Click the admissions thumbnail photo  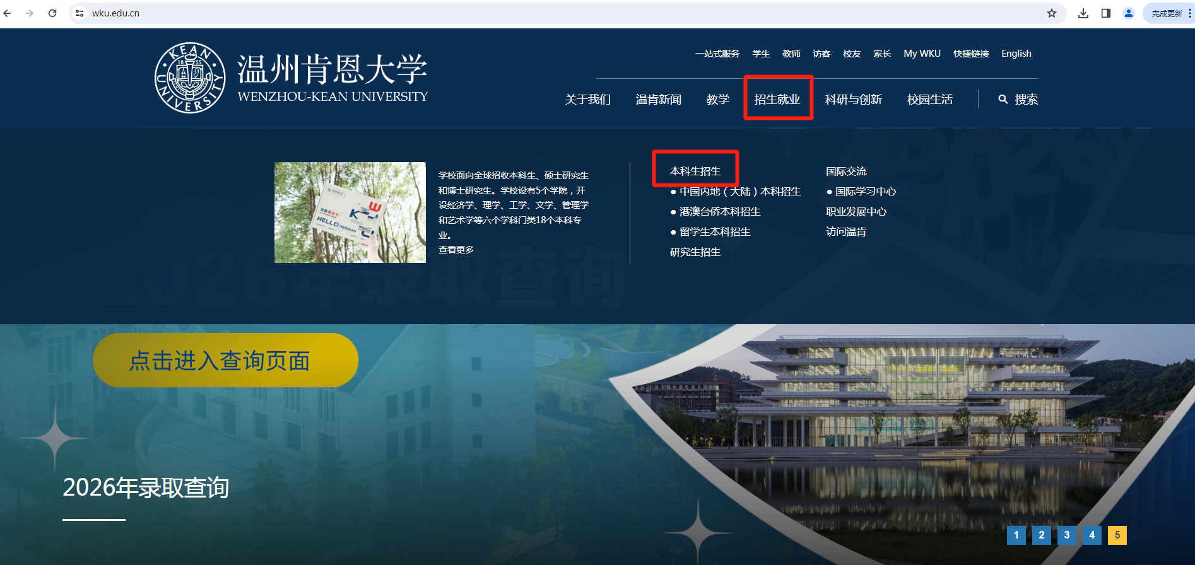coord(350,213)
